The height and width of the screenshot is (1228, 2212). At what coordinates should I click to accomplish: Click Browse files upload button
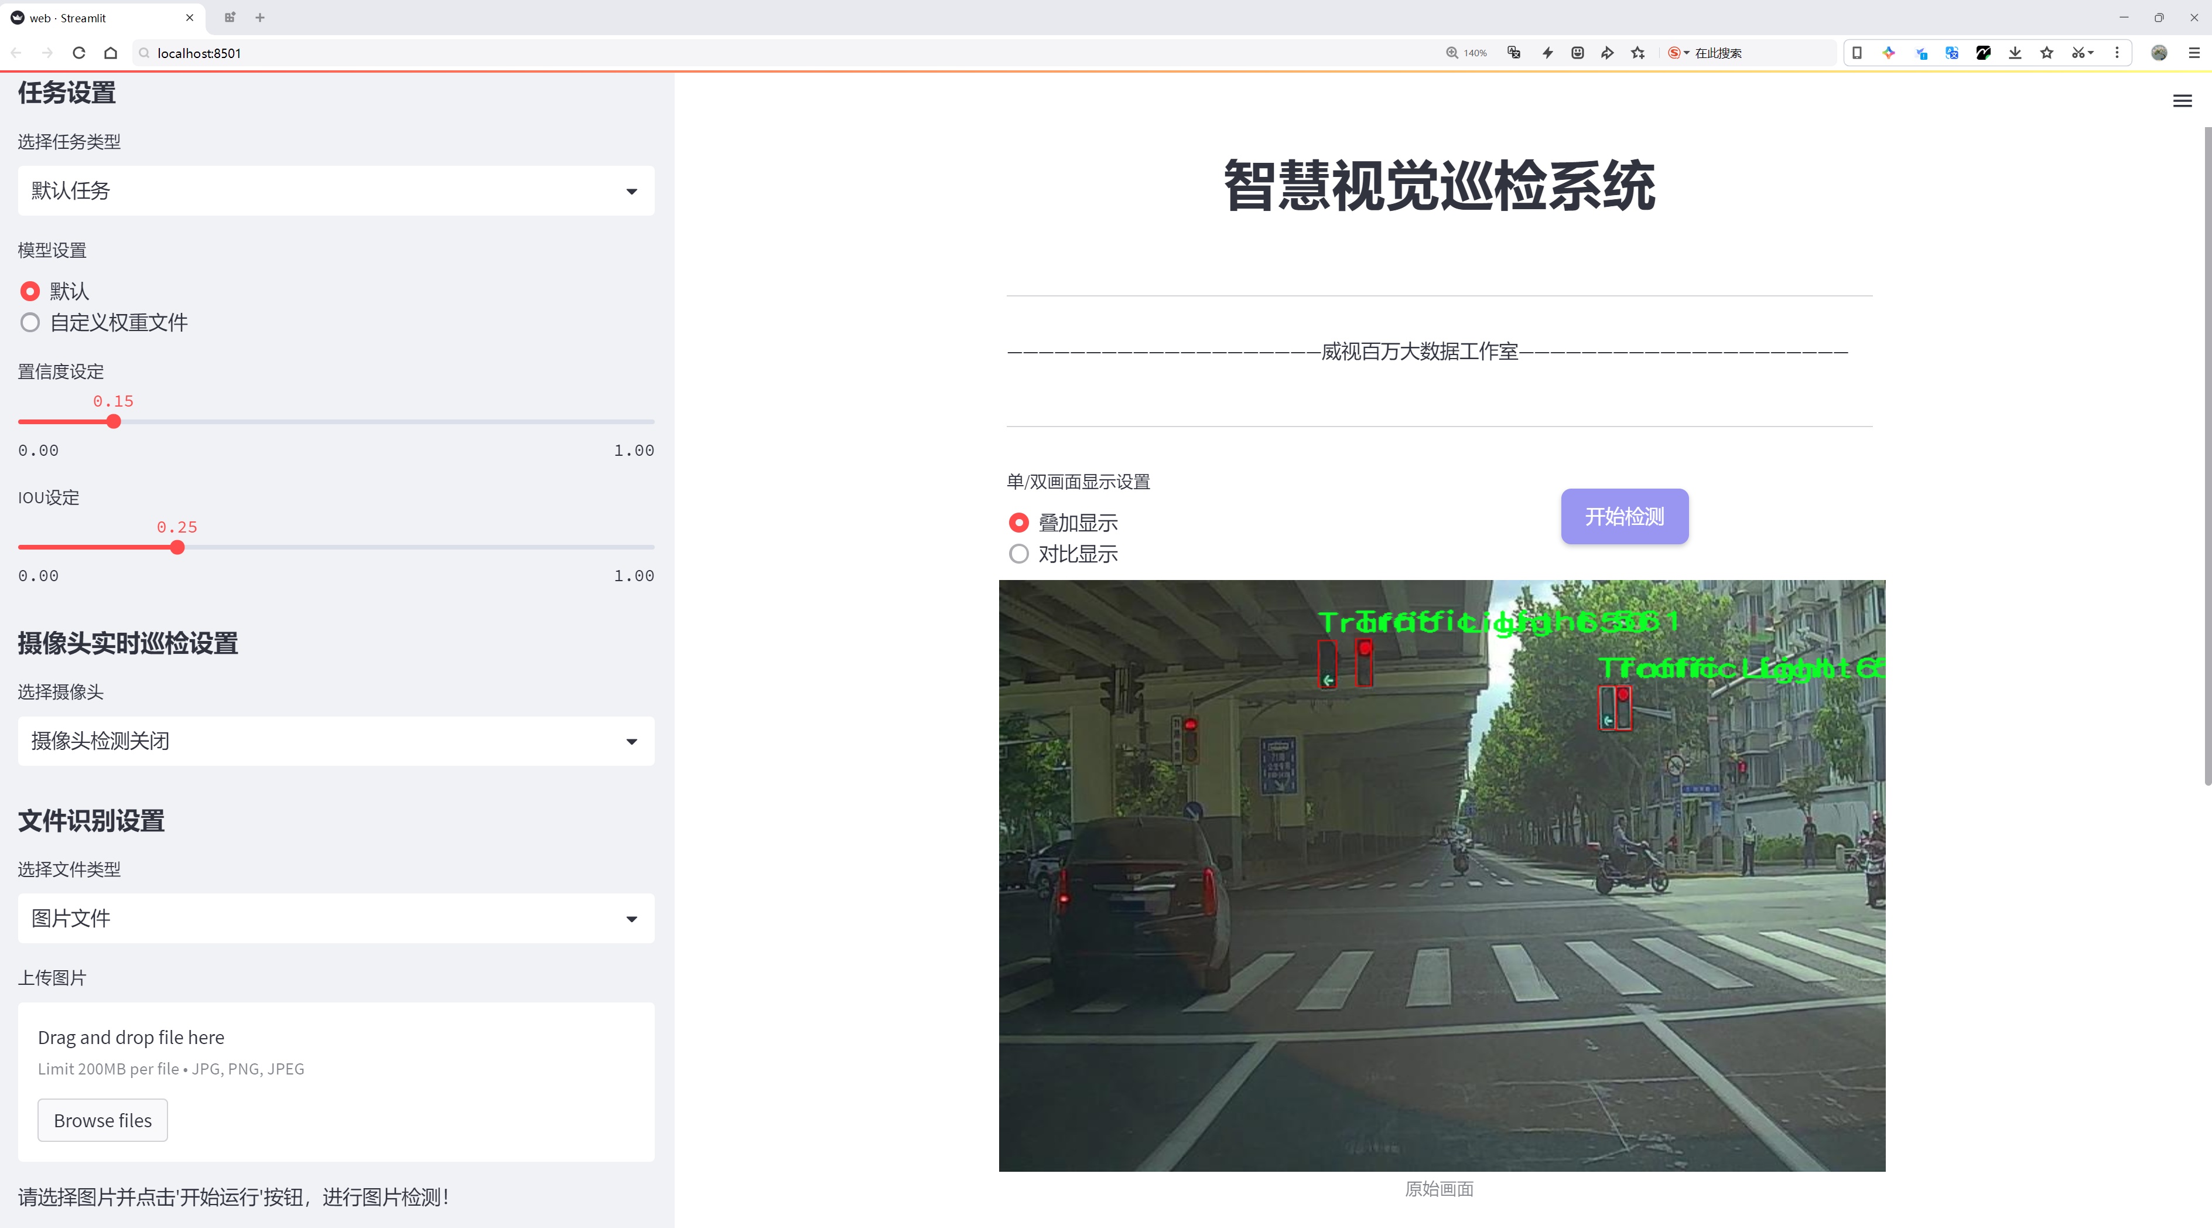coord(102,1121)
